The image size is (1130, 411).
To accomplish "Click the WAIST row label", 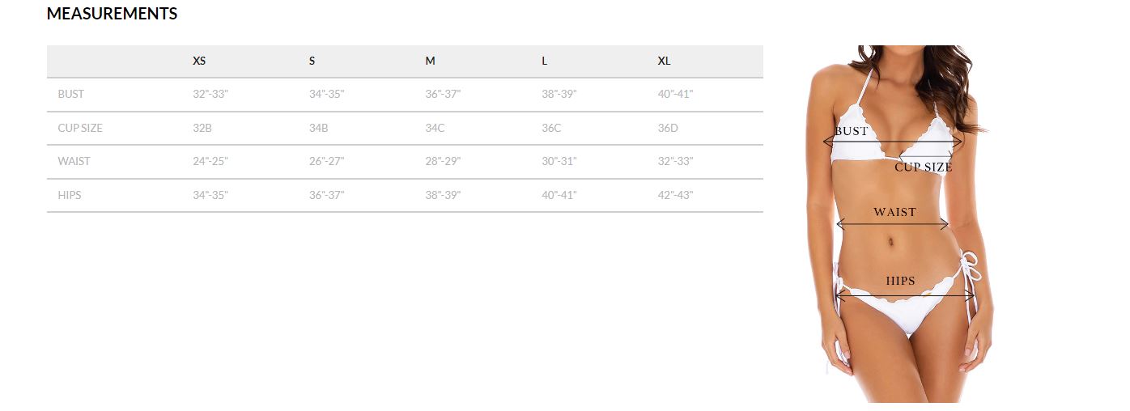I will [74, 162].
